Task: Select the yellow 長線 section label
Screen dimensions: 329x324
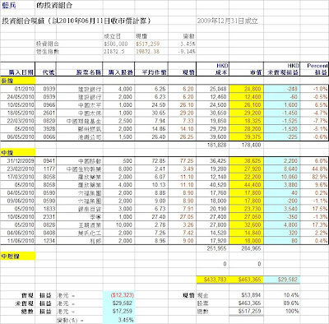Action: coord(18,81)
